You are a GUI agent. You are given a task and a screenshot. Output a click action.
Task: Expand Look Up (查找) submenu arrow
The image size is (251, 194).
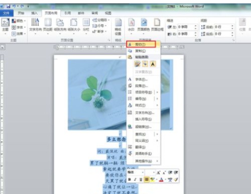pyautogui.click(x=157, y=134)
